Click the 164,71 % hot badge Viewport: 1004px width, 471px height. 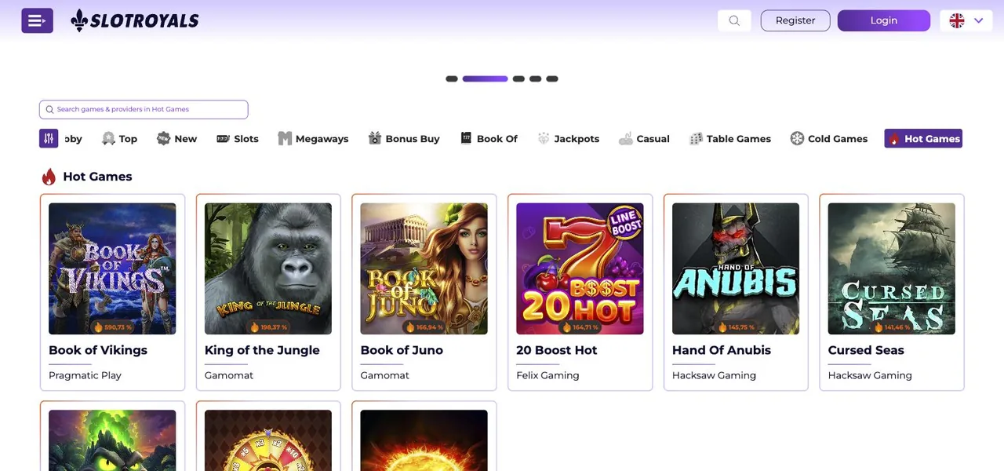pos(580,327)
